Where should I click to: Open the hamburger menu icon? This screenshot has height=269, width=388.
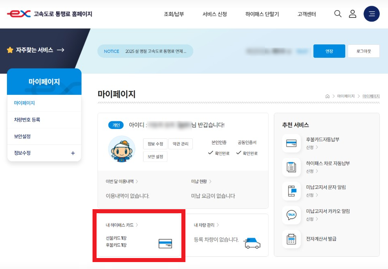tap(371, 13)
